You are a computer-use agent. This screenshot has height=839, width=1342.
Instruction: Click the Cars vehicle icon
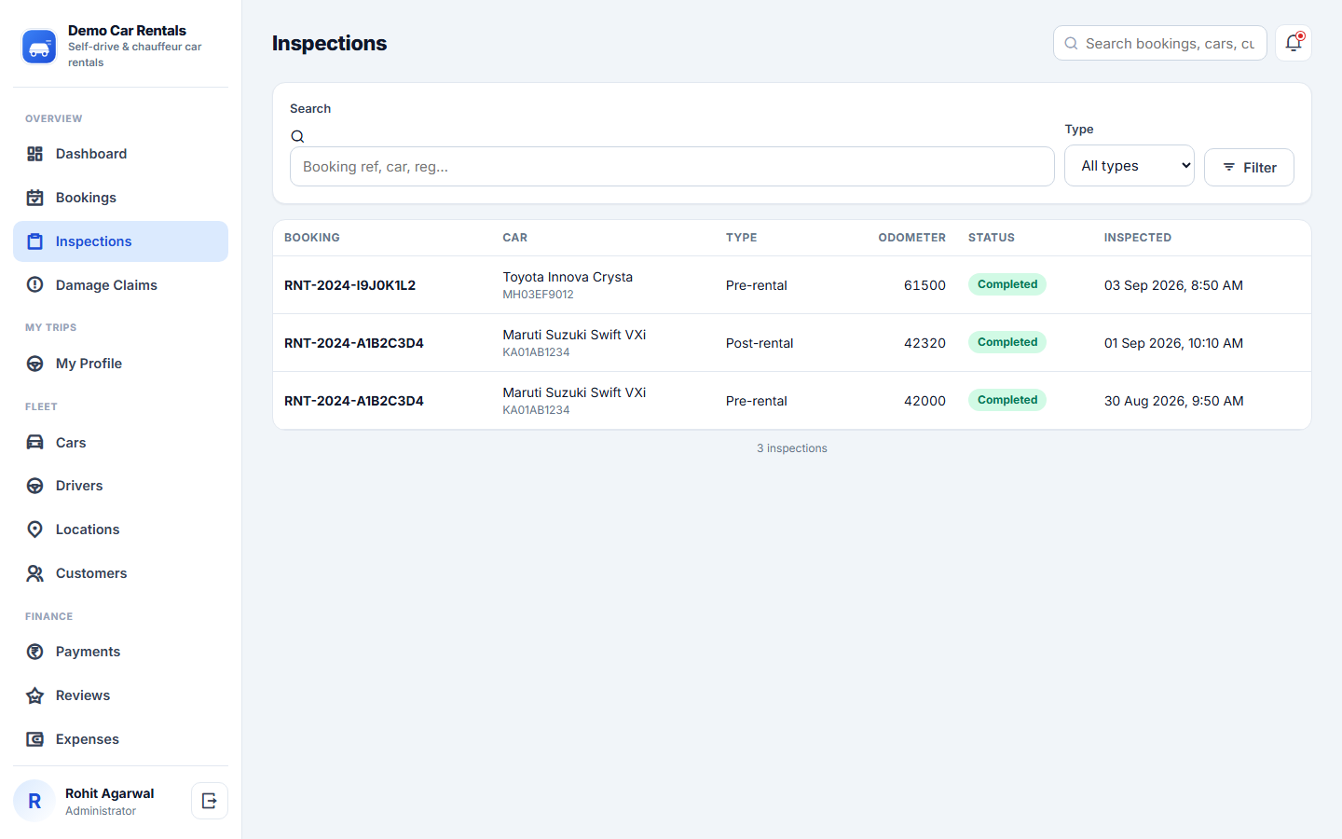[x=34, y=443]
